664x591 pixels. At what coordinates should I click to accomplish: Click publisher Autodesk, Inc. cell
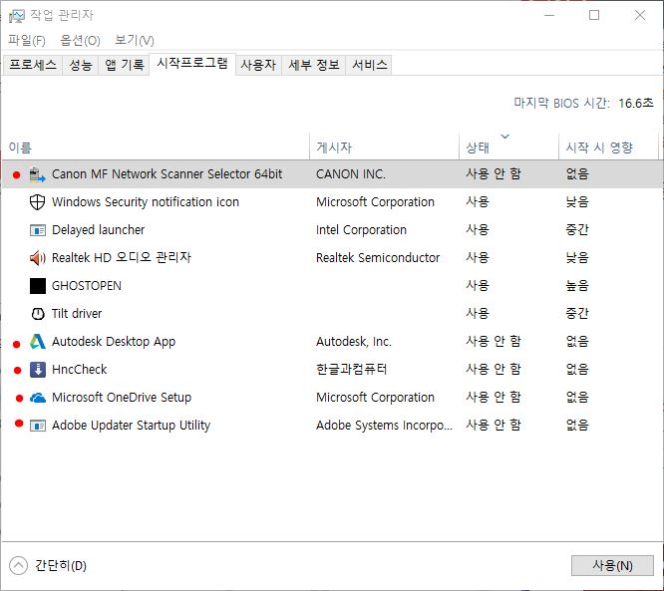point(354,341)
